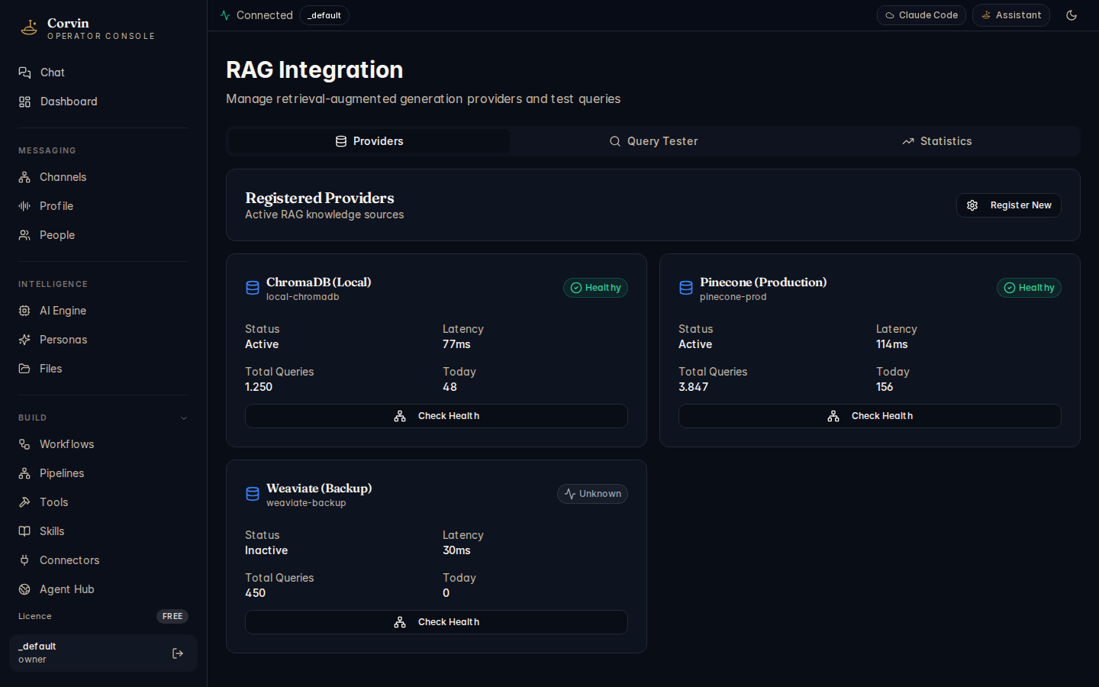Image resolution: width=1099 pixels, height=687 pixels.
Task: Click the _default tenant badge in top bar
Action: (324, 15)
